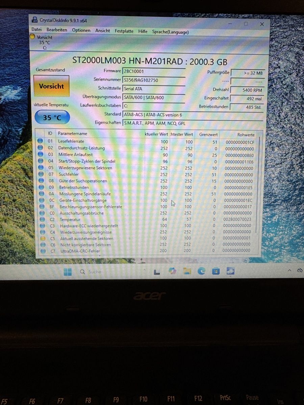Click the ID column header
Viewport: 304px width, 405px height.
click(x=50, y=133)
